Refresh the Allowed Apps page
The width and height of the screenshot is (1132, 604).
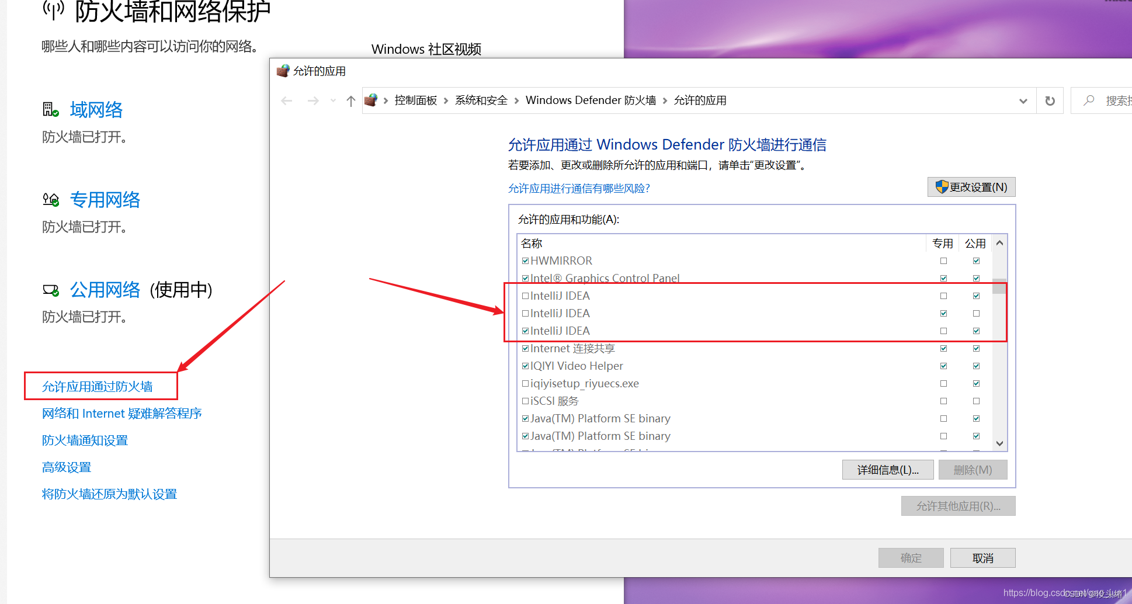coord(1050,100)
